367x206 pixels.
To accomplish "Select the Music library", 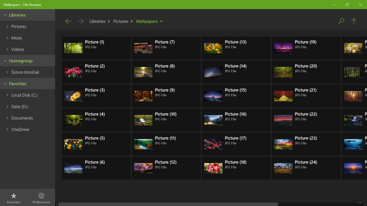I will (17, 38).
